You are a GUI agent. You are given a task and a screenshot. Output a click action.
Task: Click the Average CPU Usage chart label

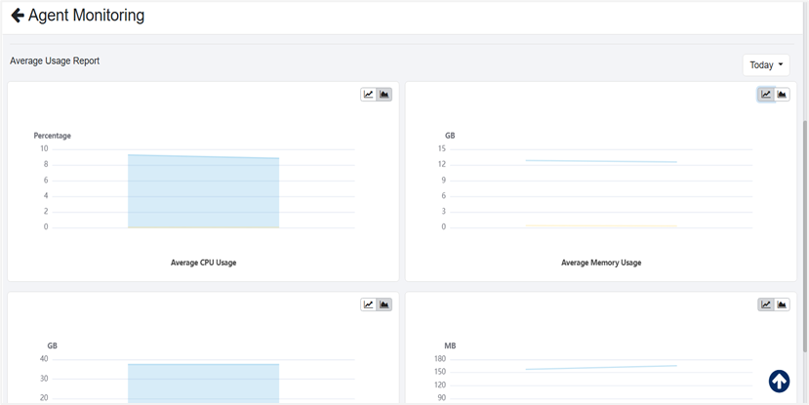[203, 263]
